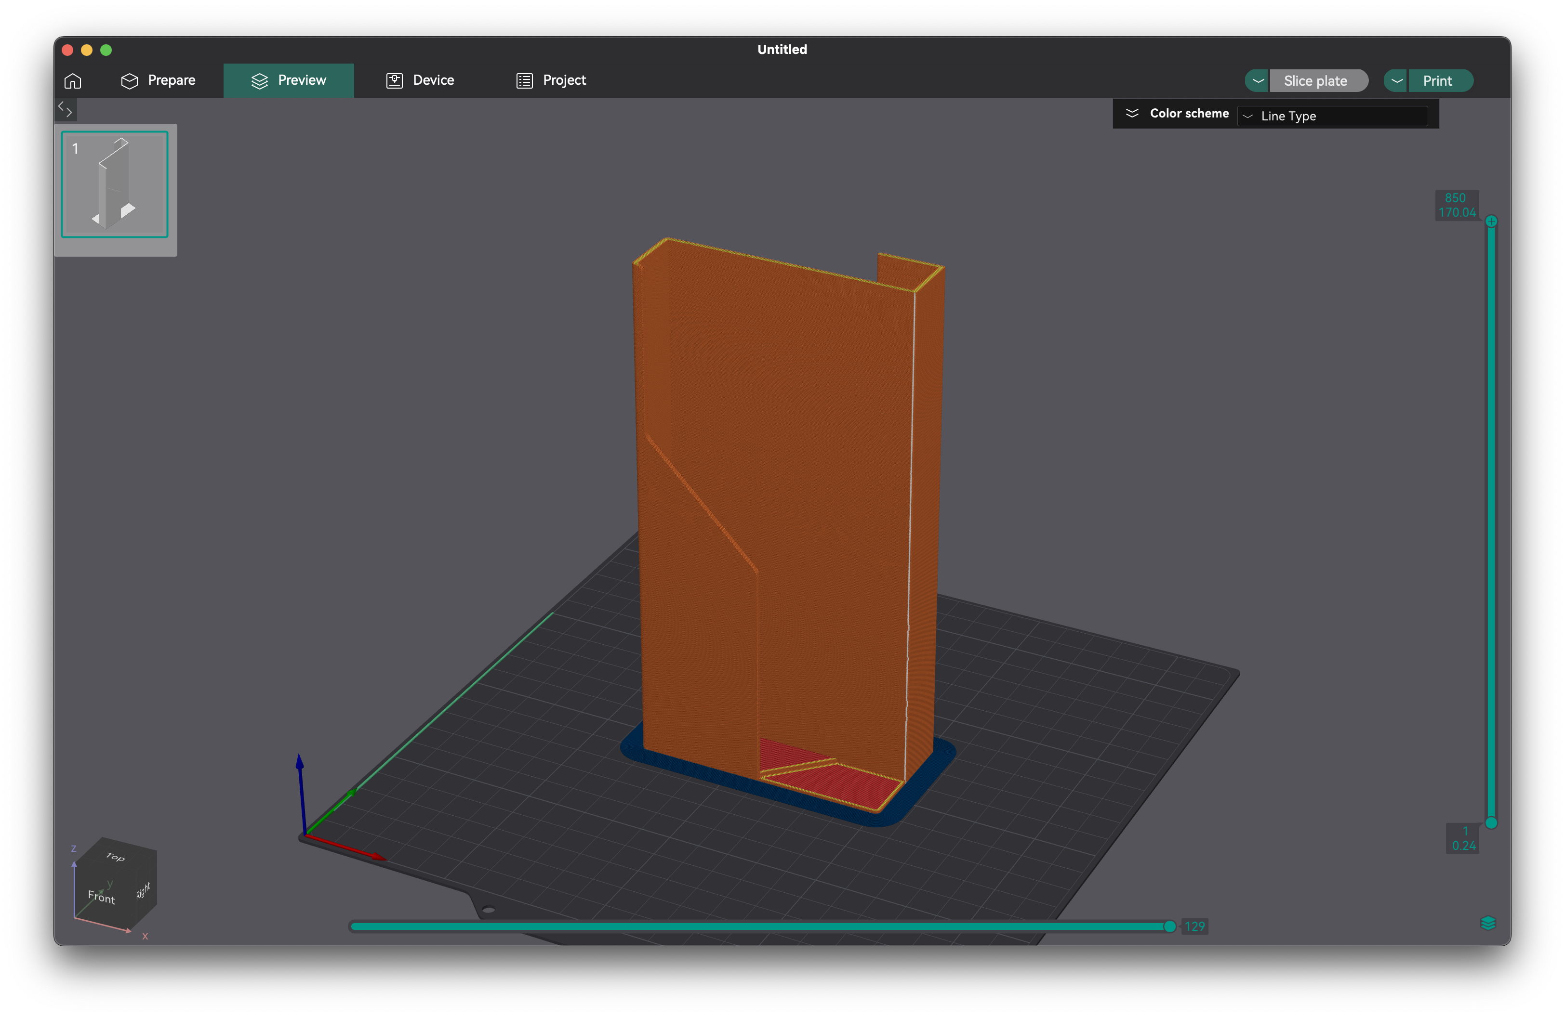Click the horizontal move slider handle at 129

[1170, 926]
